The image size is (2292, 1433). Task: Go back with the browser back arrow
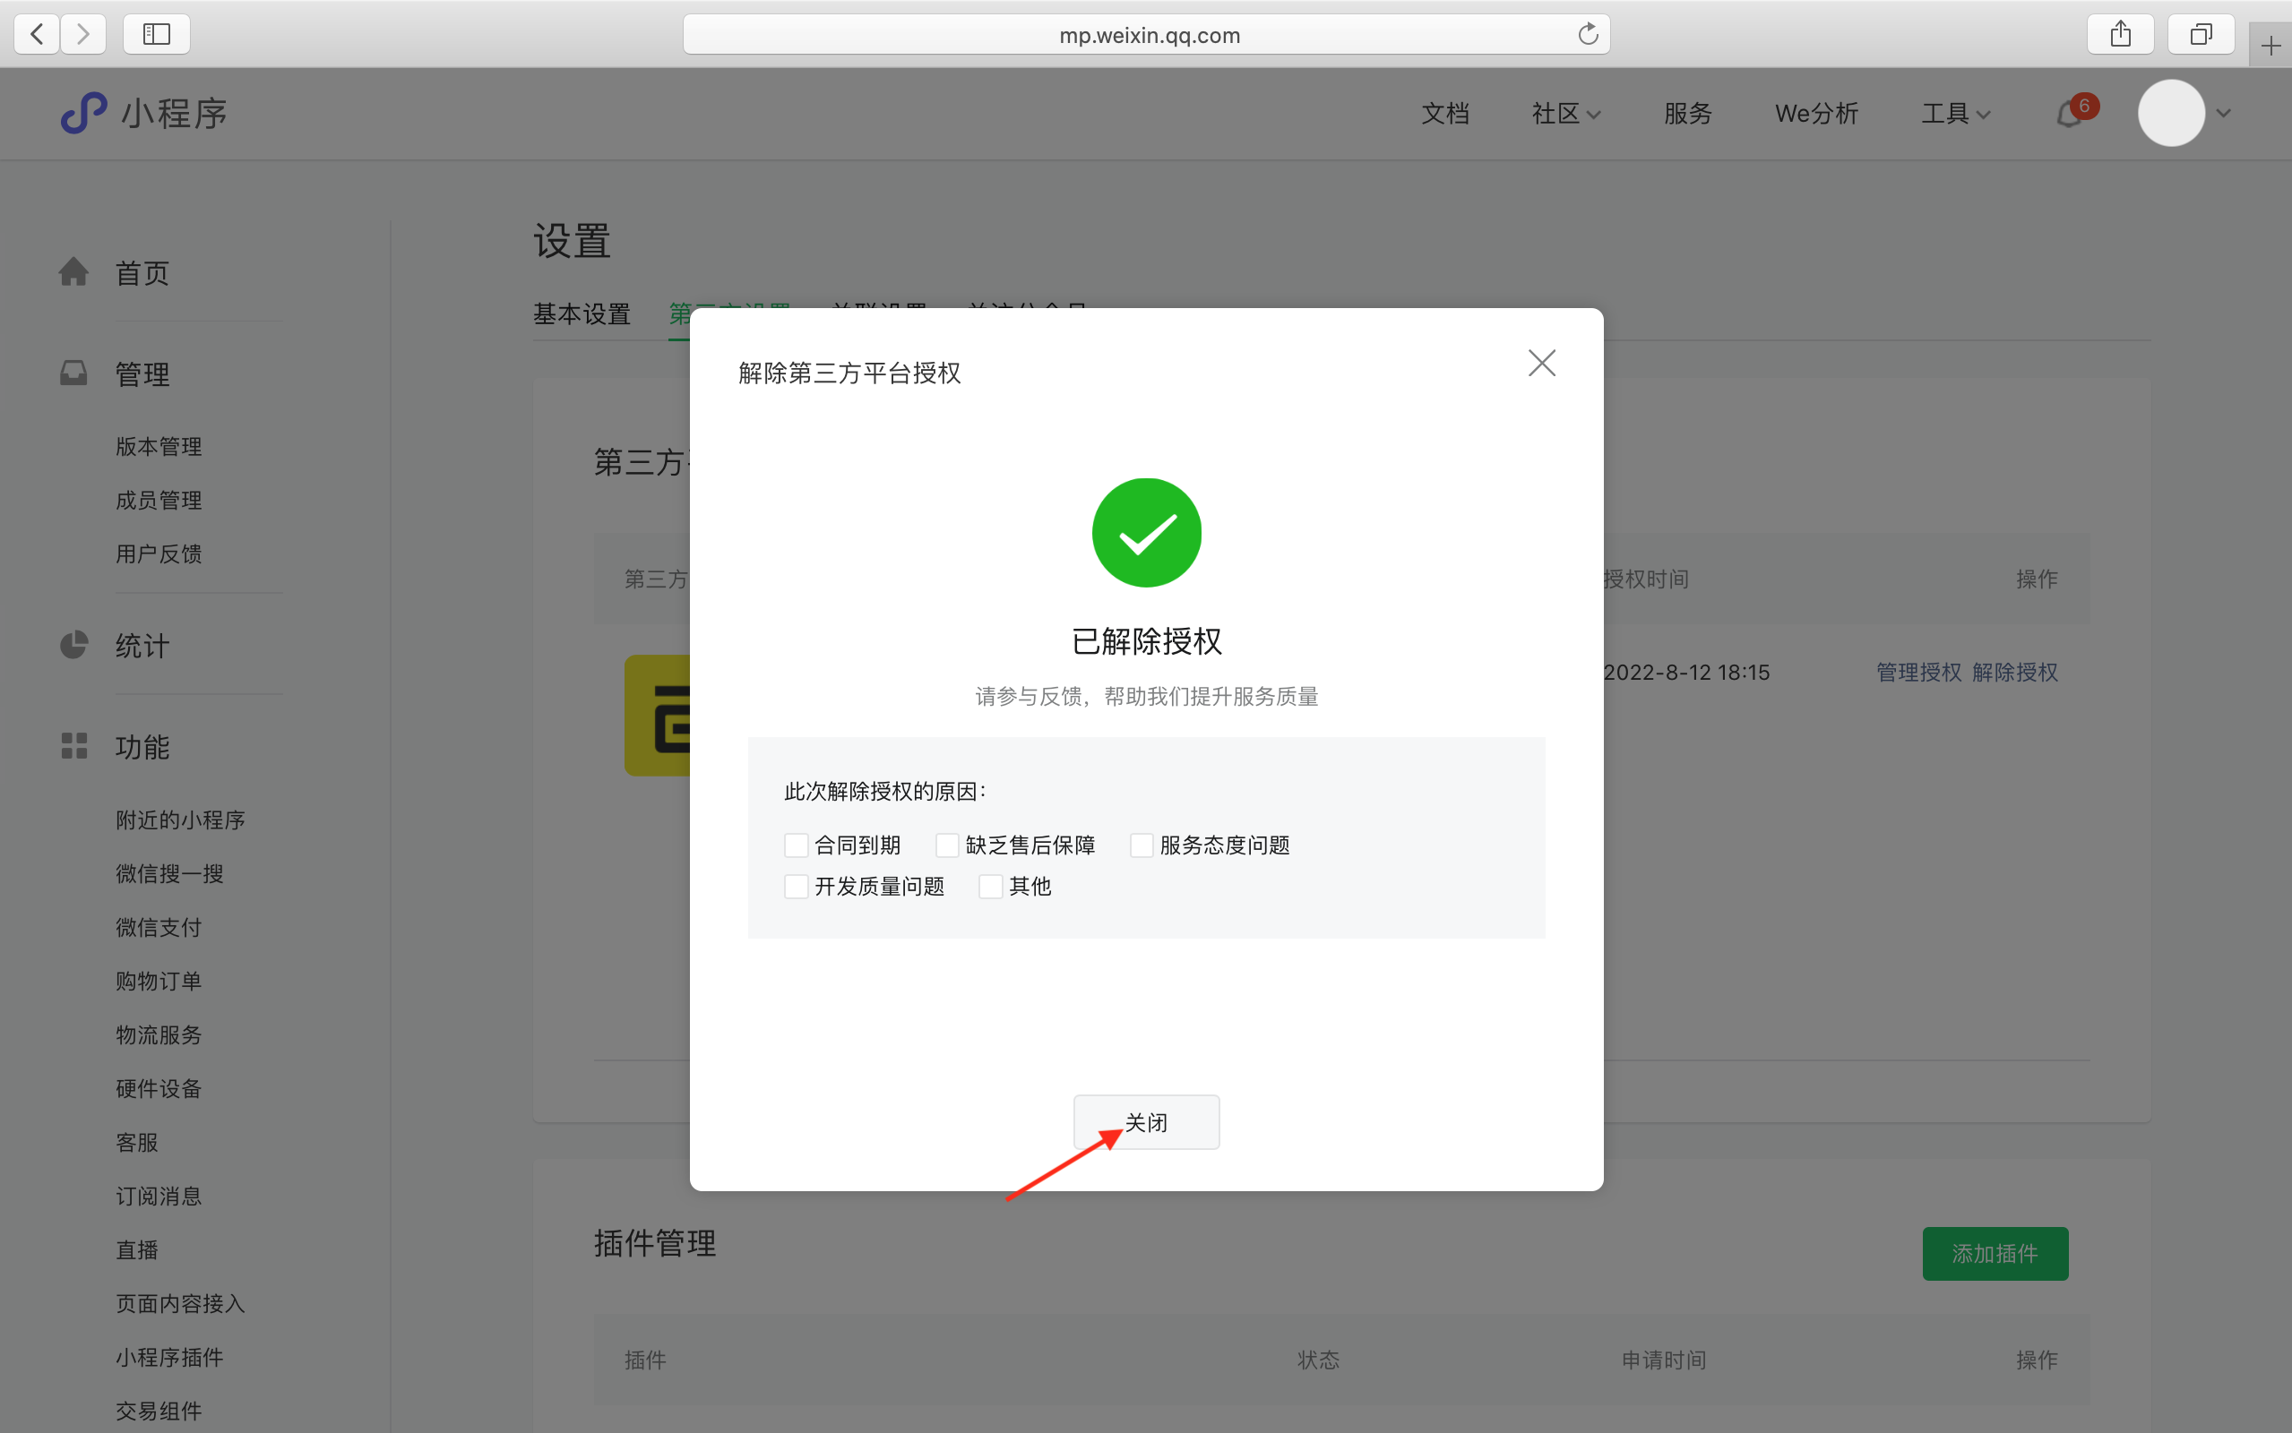coord(37,35)
